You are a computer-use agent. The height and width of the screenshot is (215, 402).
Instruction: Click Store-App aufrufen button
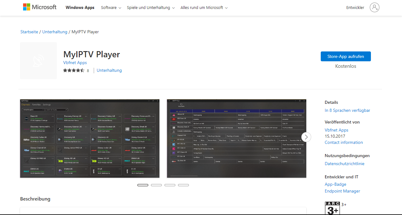point(346,56)
